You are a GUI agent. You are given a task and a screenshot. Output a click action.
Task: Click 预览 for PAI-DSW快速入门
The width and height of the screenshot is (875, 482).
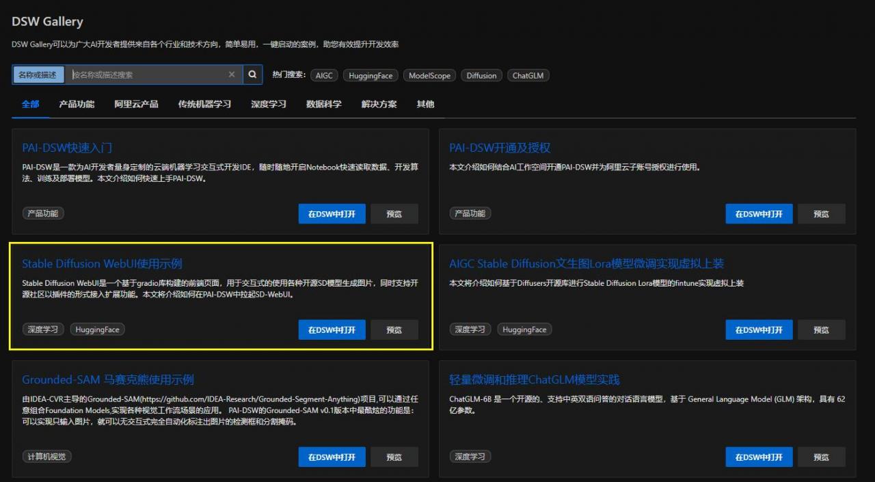click(x=394, y=214)
